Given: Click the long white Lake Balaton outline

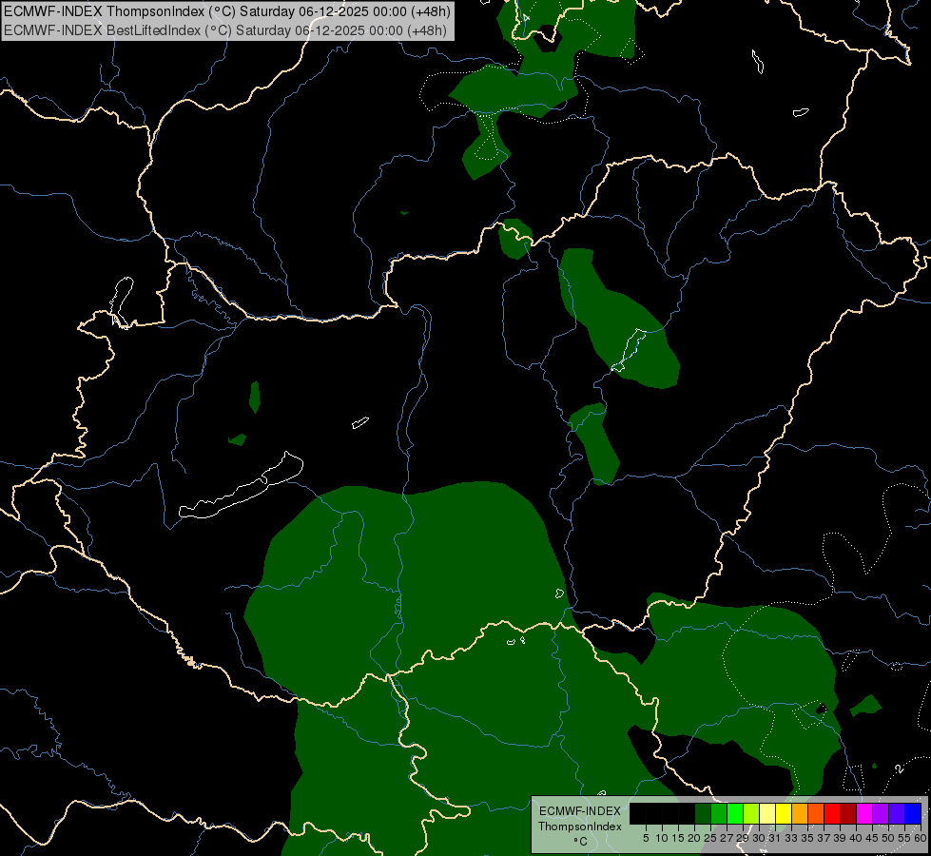Looking at the screenshot, I should [x=242, y=486].
